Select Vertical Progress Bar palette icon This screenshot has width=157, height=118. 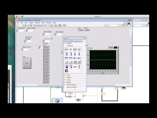[75, 54]
